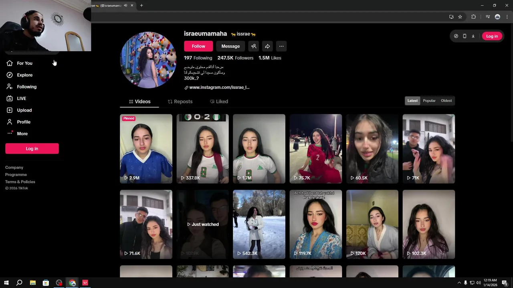Send a Message to this profile
The width and height of the screenshot is (513, 288).
(x=230, y=46)
